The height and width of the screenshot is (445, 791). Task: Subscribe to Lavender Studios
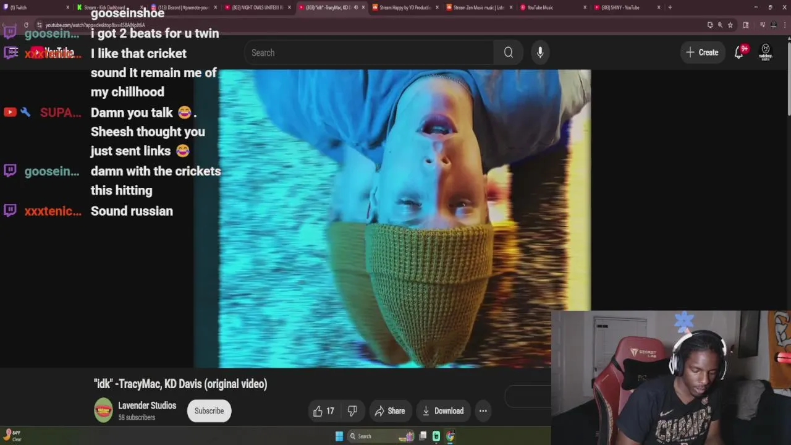tap(209, 411)
